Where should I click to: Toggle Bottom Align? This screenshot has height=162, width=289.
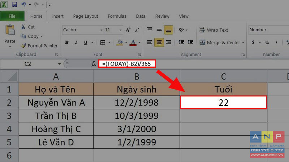[x=168, y=30]
